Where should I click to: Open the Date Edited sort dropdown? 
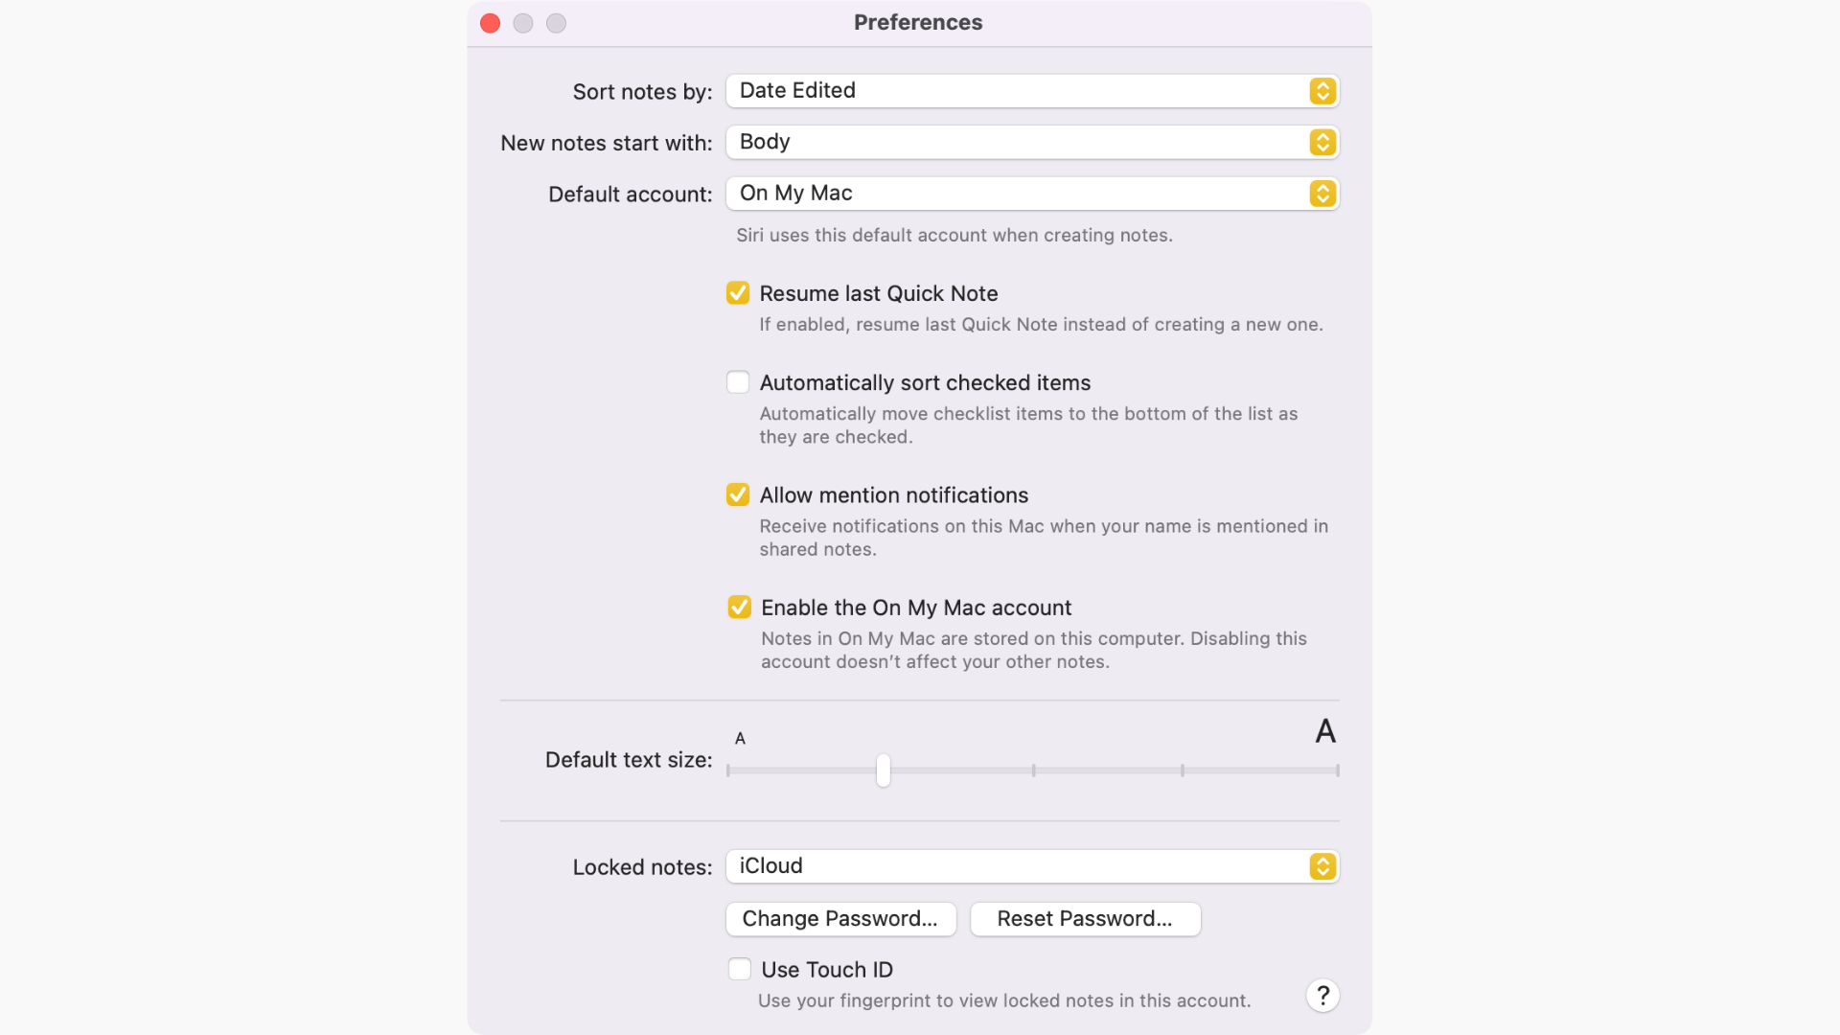(x=1016, y=91)
